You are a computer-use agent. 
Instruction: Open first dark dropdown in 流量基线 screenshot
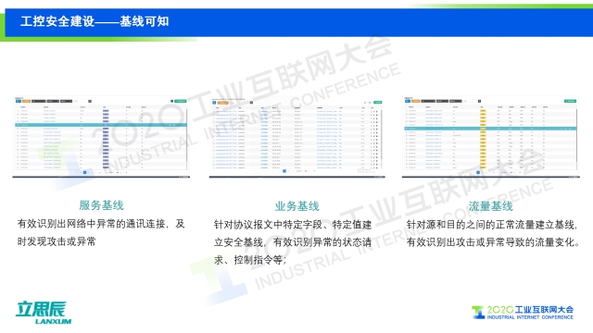[428, 101]
